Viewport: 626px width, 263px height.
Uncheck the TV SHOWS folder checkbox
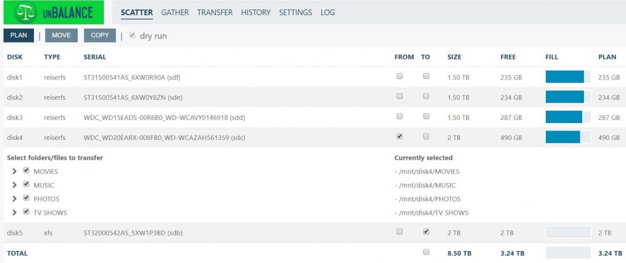(26, 212)
